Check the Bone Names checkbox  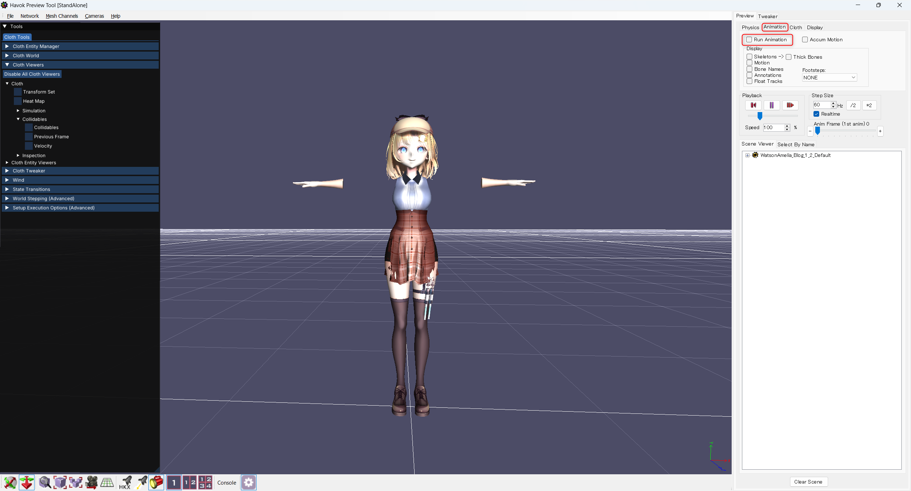749,69
